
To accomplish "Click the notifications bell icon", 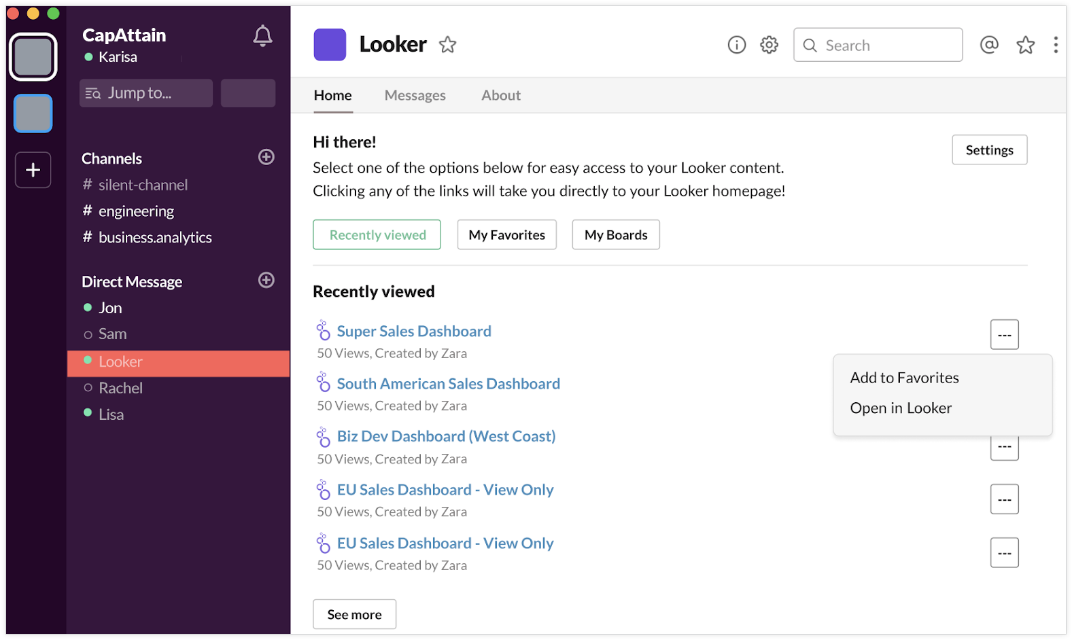I will tap(262, 36).
